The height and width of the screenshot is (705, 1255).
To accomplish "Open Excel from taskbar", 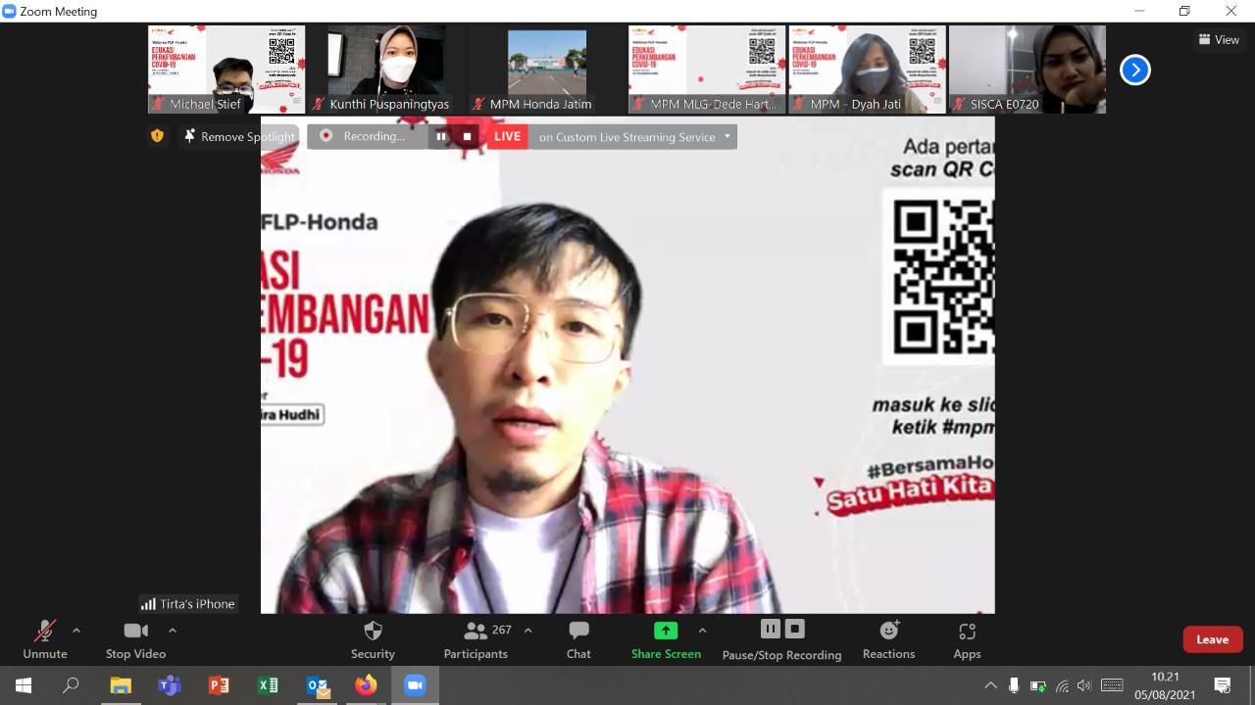I will coord(268,685).
